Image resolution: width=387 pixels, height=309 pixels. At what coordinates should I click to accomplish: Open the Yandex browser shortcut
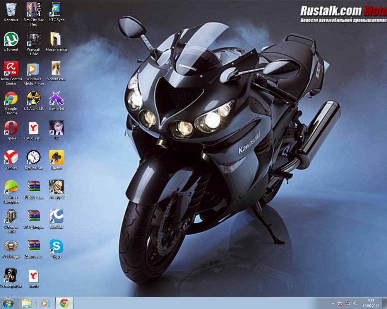click(11, 157)
